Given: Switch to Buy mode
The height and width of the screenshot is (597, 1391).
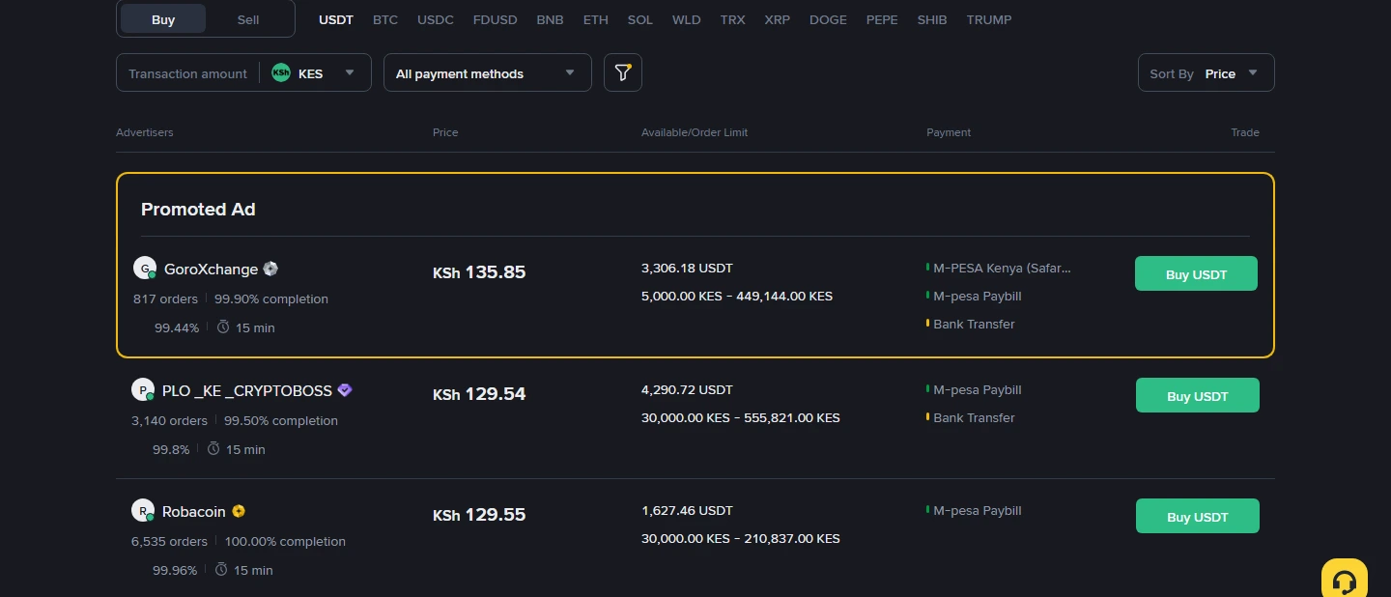Looking at the screenshot, I should (x=163, y=19).
